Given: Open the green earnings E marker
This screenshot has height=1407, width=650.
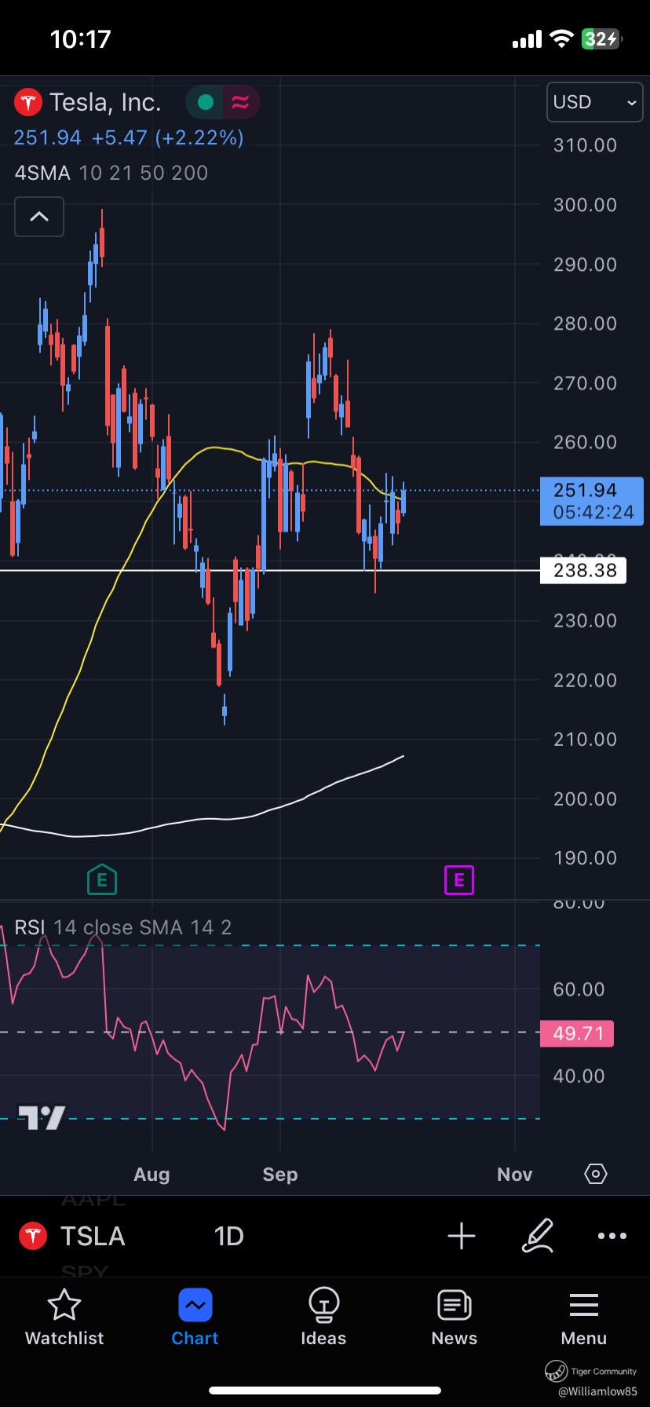Looking at the screenshot, I should 102,879.
